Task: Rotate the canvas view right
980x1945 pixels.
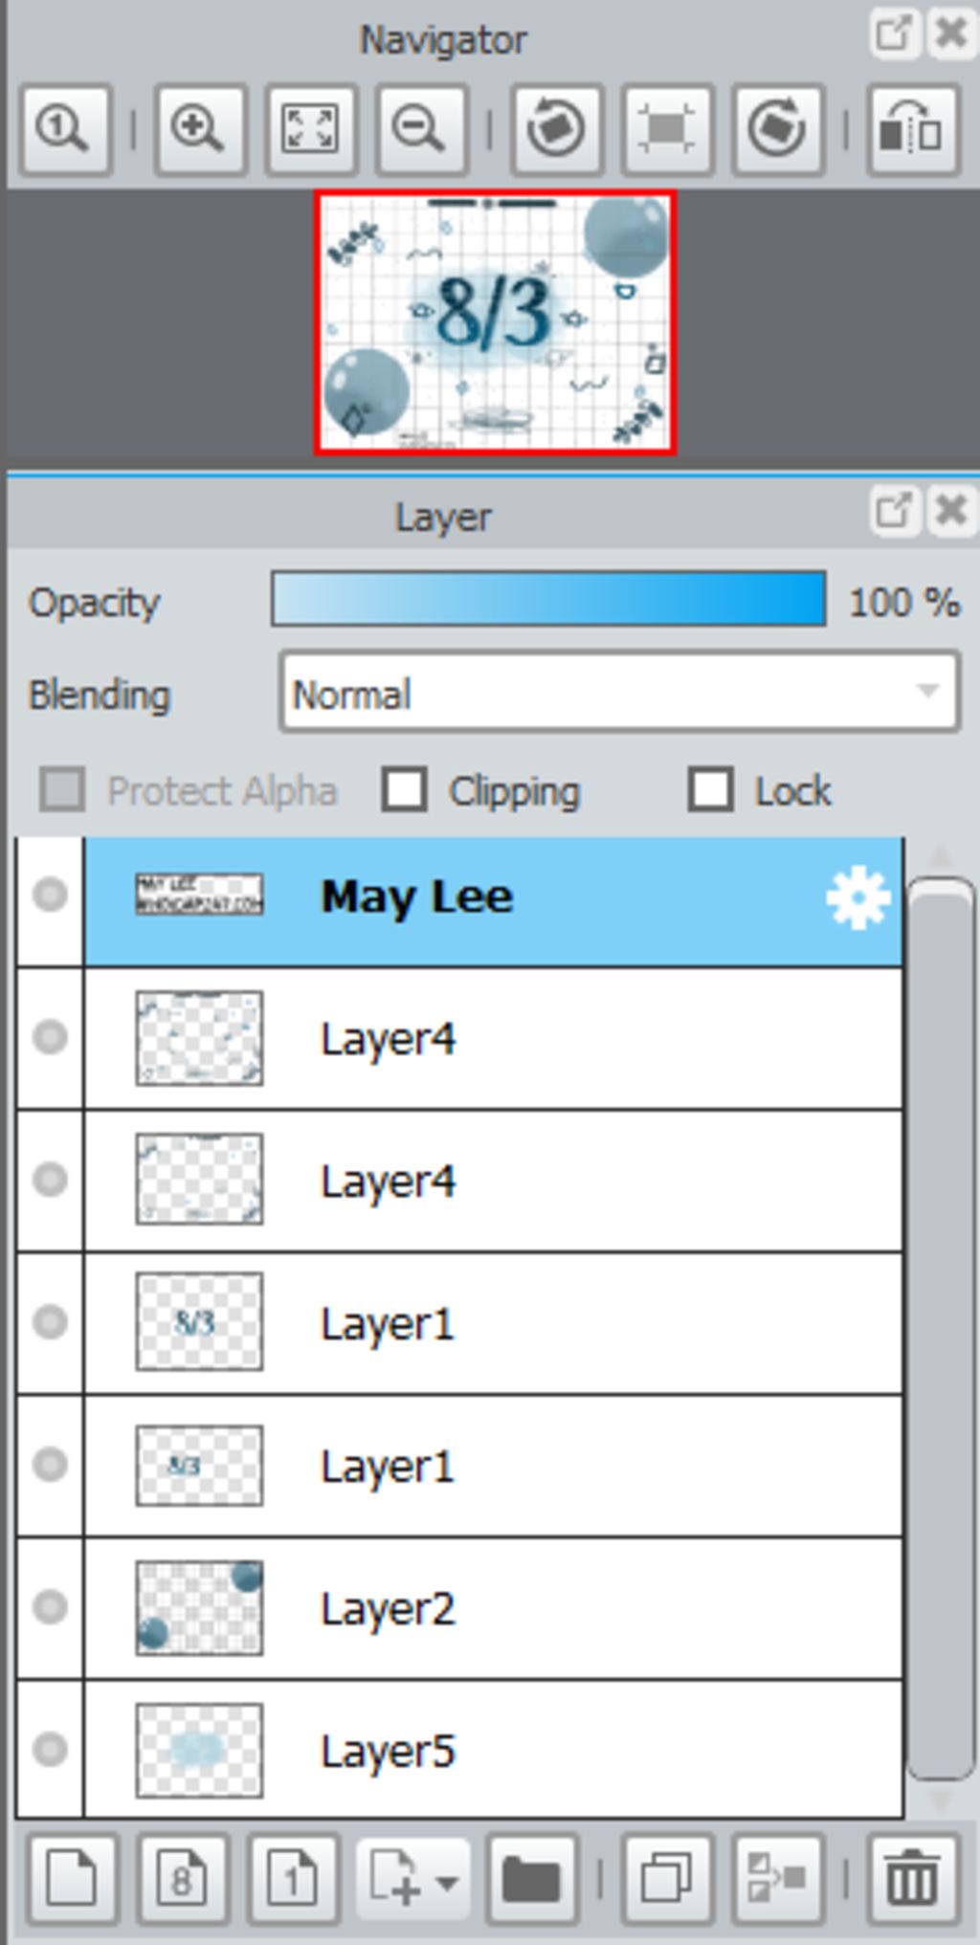Action: click(x=778, y=129)
